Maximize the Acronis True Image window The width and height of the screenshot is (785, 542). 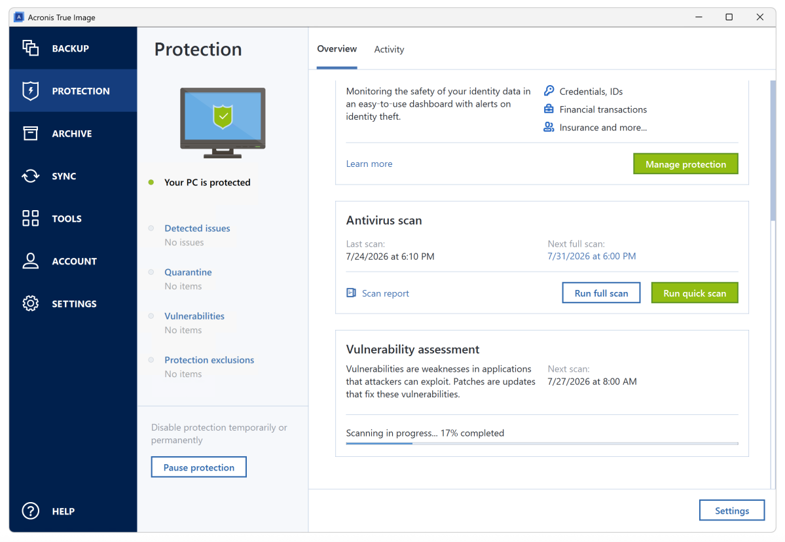729,17
